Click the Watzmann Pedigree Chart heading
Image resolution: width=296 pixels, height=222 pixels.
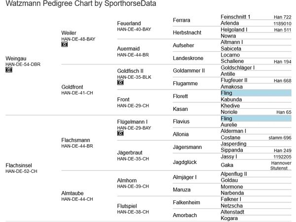point(81,4)
